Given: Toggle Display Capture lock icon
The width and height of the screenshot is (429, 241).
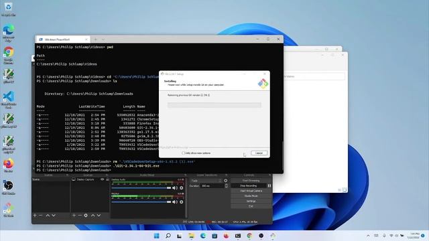Looking at the screenshot, I should pyautogui.click(x=107, y=179).
